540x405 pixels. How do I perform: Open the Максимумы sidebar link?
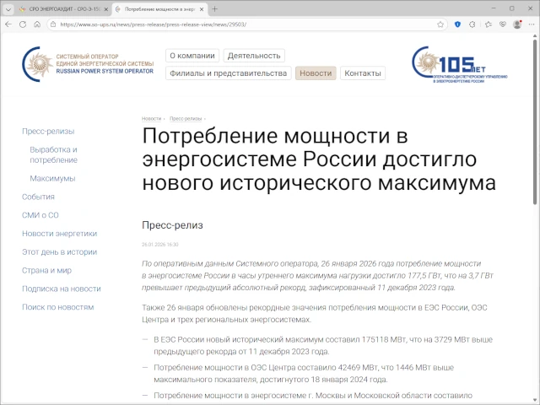click(52, 178)
